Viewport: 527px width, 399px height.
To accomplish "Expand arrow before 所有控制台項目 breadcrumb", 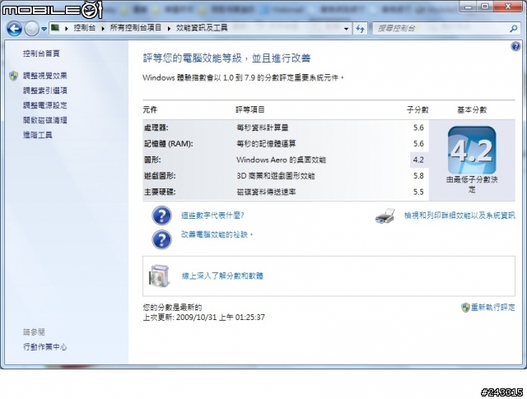I will (x=103, y=29).
